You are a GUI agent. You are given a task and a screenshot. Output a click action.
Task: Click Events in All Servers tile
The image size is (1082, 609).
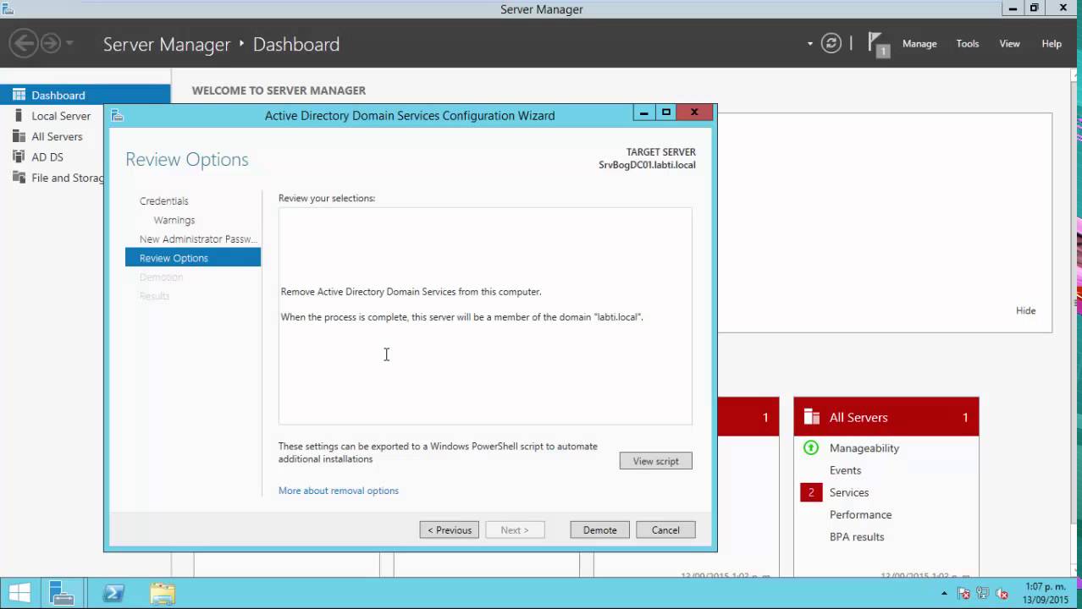point(845,470)
